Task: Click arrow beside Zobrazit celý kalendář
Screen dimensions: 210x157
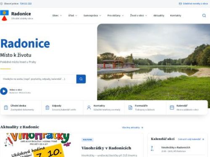Action: click(x=203, y=139)
